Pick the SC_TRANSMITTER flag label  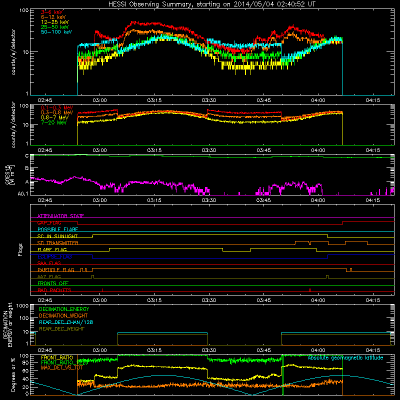click(58, 243)
